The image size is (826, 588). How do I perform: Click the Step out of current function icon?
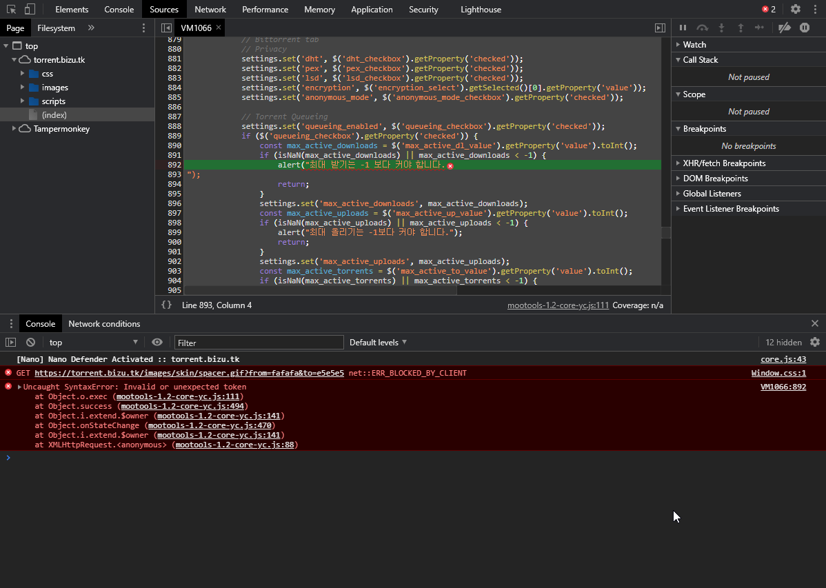(x=739, y=28)
